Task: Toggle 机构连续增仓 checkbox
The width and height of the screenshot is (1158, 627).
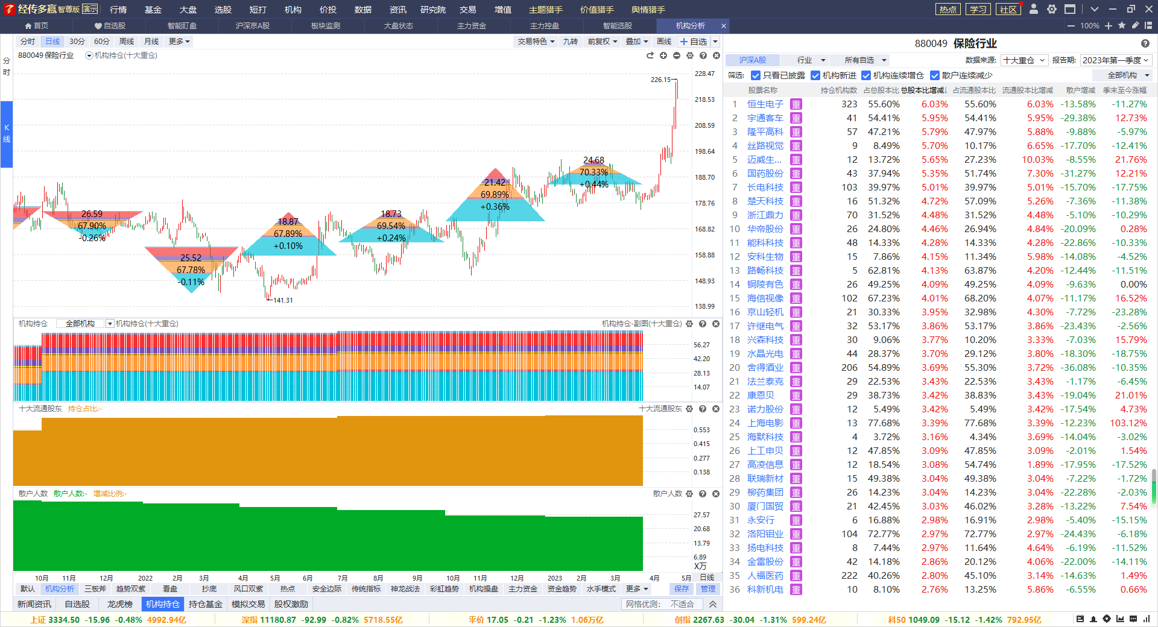Action: 866,75
